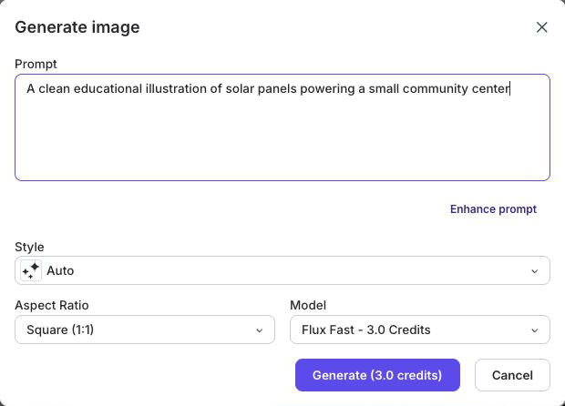This screenshot has width=565, height=406.
Task: Click the sparkle icon in Style field
Action: tap(31, 270)
